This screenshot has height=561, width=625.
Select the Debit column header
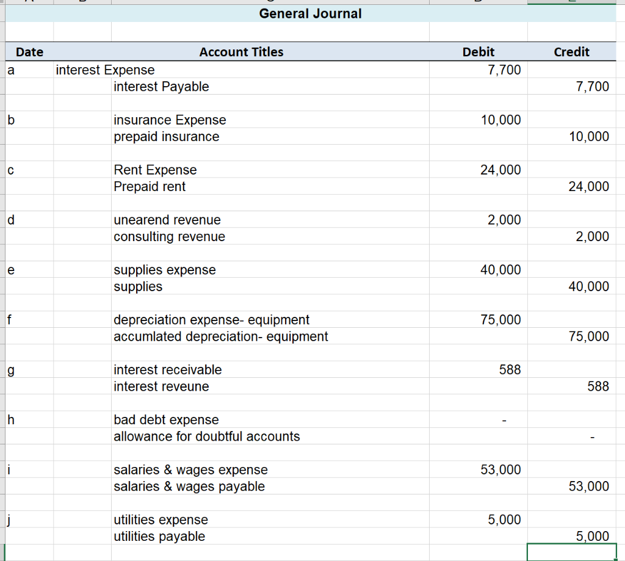[479, 52]
